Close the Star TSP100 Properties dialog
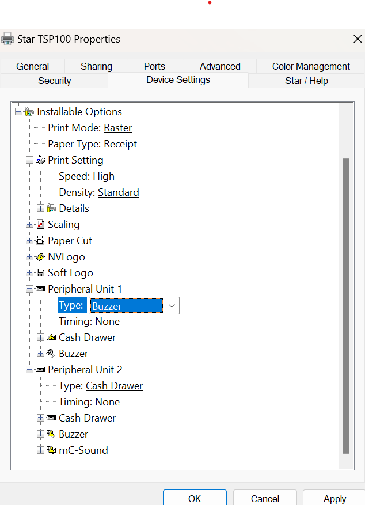Screen dimensions: 365x505 [x=358, y=39]
